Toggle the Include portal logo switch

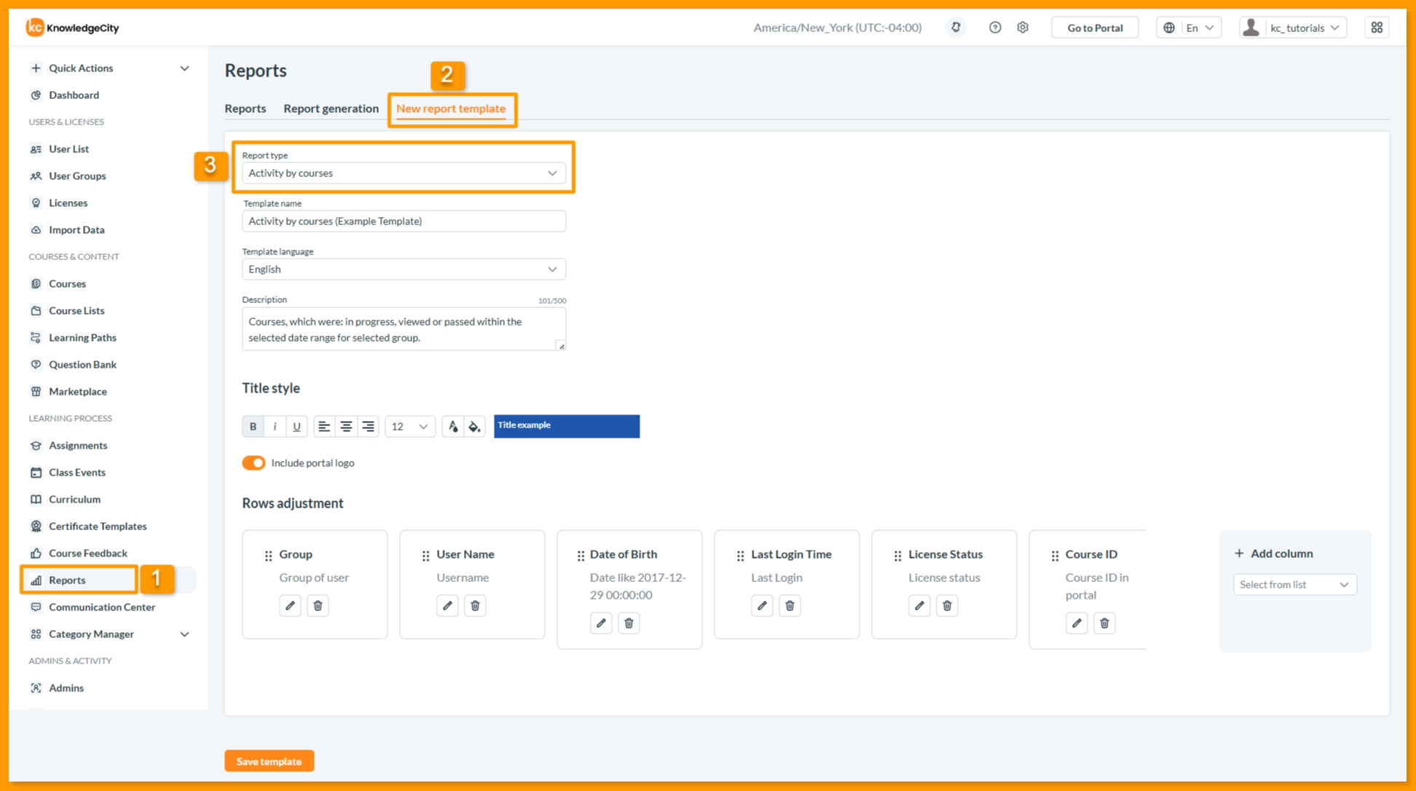[x=253, y=463]
